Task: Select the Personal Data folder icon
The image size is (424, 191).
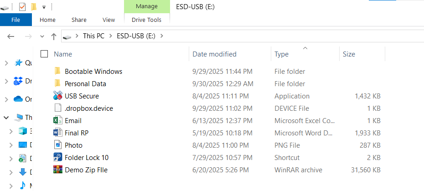Action: (57, 83)
